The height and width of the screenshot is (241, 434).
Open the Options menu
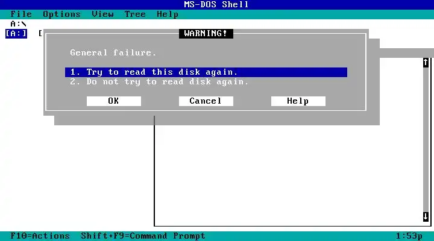point(61,14)
